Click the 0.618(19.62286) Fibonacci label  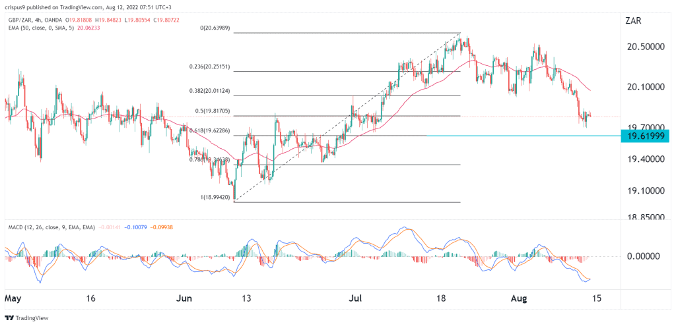(211, 131)
